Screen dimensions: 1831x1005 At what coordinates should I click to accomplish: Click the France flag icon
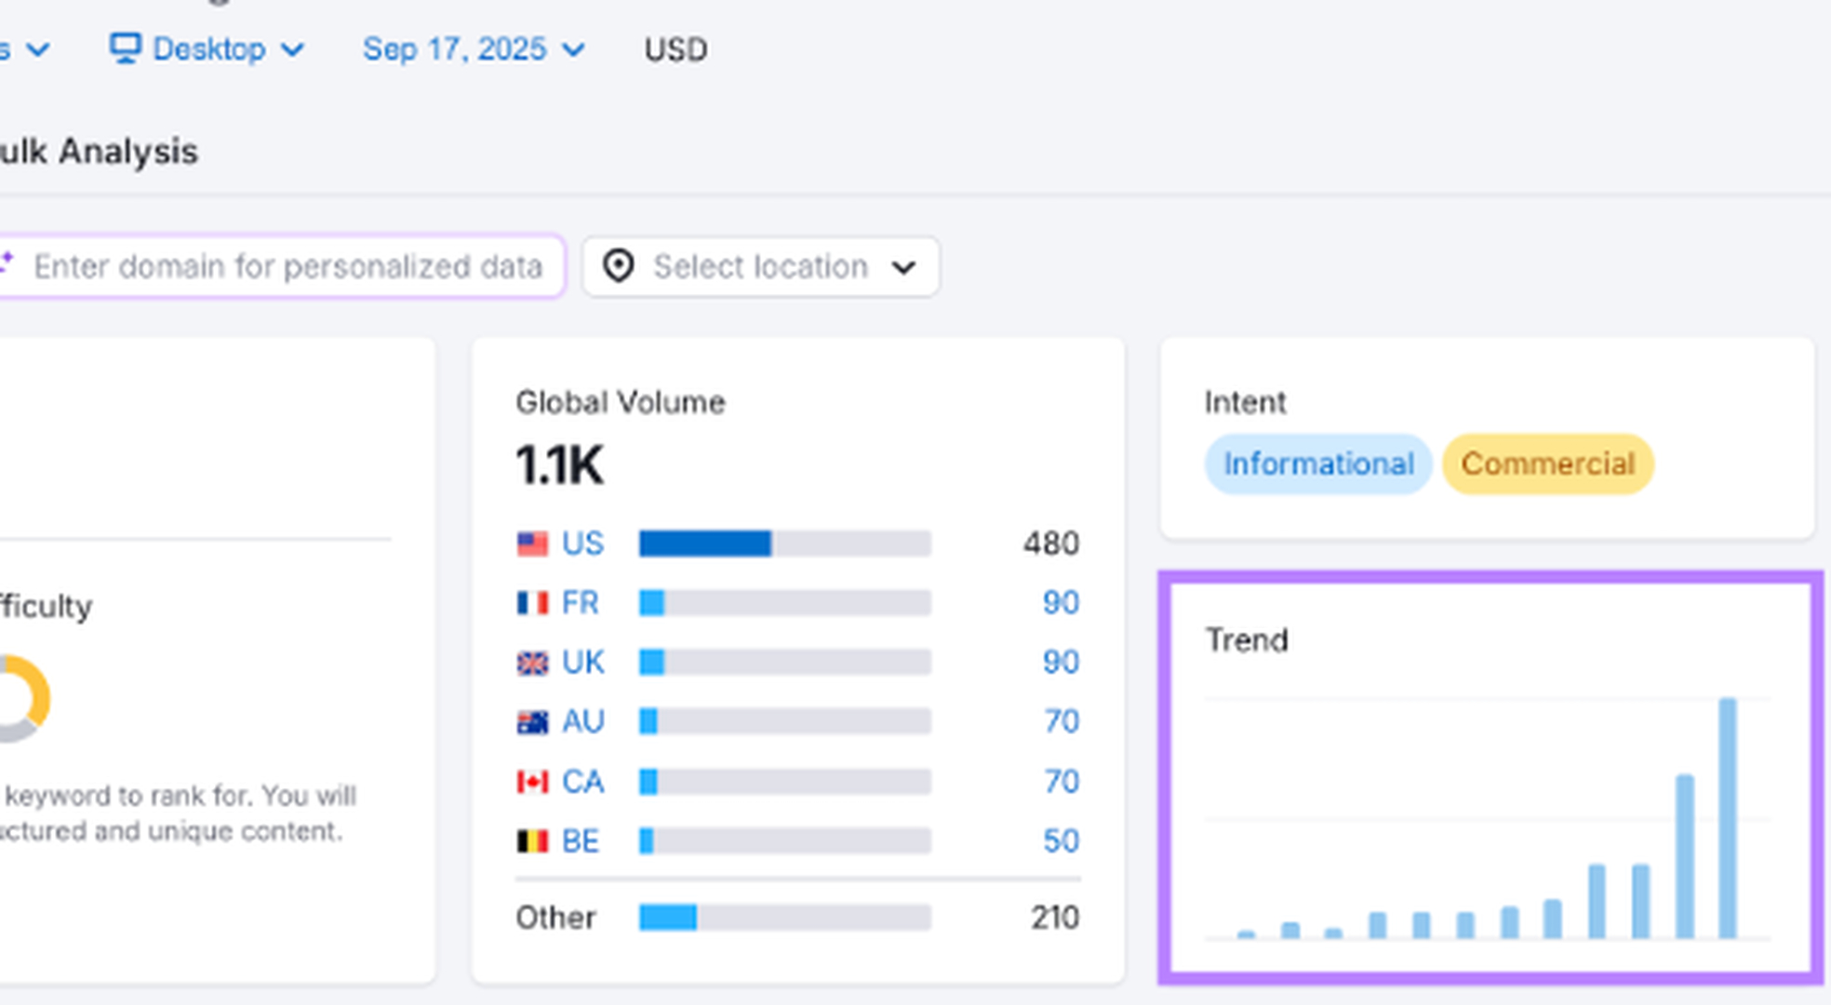(532, 603)
